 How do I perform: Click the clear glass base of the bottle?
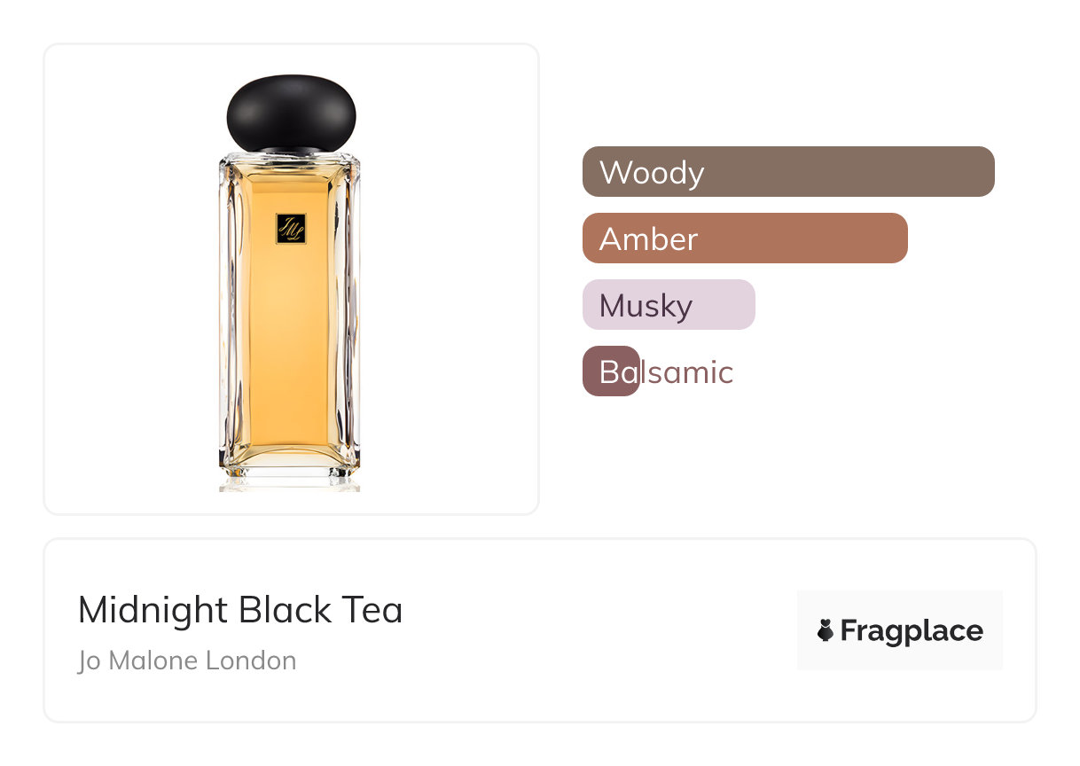click(290, 468)
